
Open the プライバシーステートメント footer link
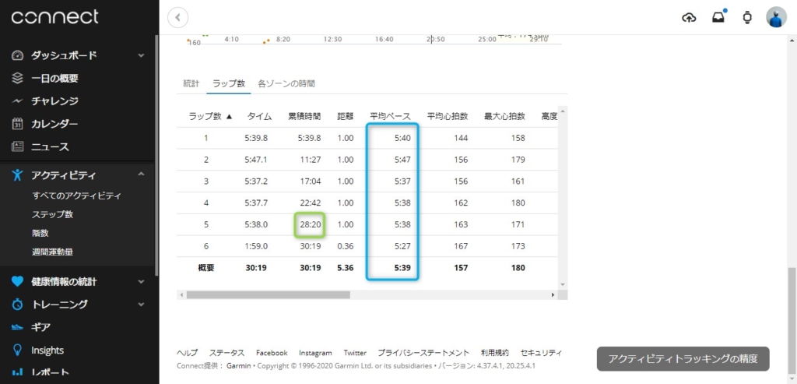423,353
